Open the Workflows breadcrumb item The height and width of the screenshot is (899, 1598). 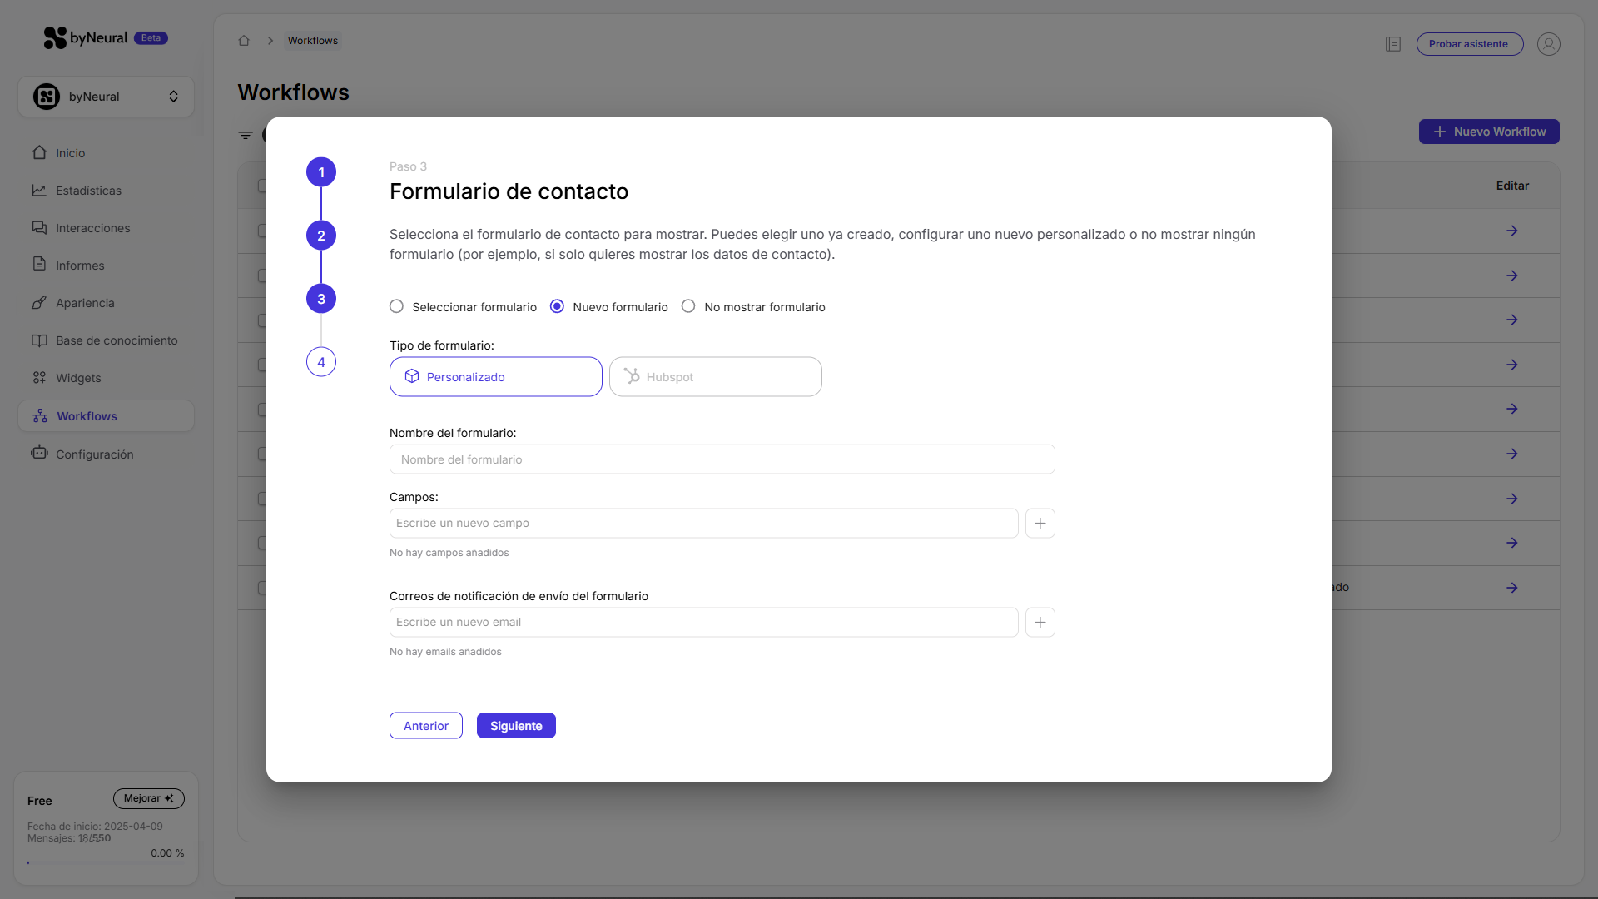click(313, 40)
